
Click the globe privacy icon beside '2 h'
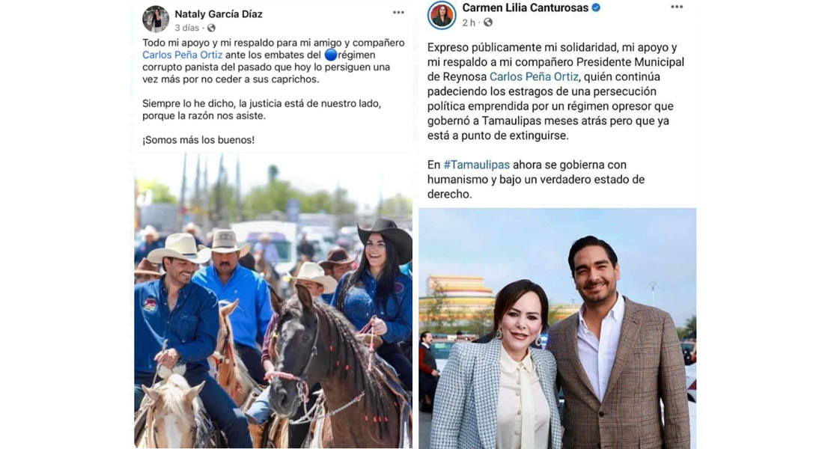click(x=487, y=22)
